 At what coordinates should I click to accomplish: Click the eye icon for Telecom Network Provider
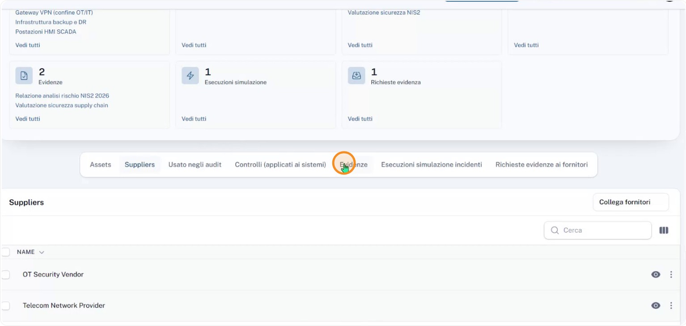click(656, 305)
